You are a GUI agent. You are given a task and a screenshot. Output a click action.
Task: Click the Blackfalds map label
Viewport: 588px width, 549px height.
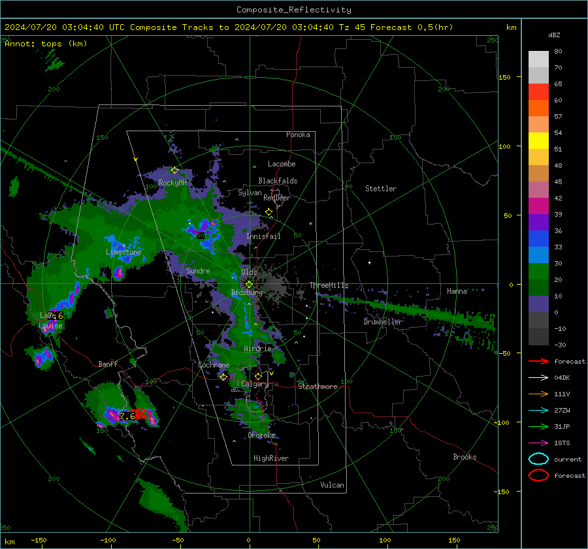(278, 181)
